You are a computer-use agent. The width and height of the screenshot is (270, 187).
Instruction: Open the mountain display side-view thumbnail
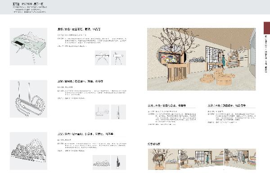click(x=118, y=162)
